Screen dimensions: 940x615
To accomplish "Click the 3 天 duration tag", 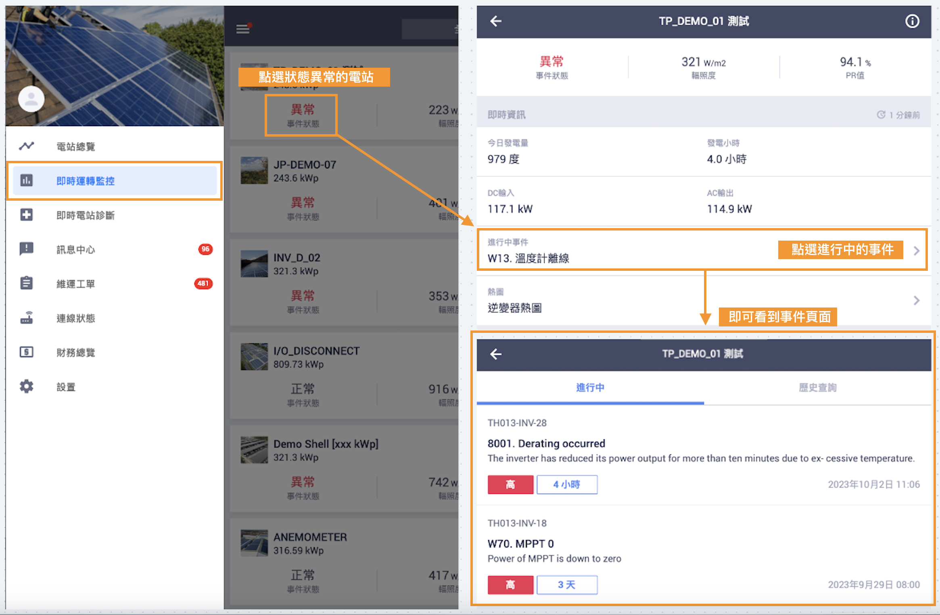I will [x=567, y=585].
